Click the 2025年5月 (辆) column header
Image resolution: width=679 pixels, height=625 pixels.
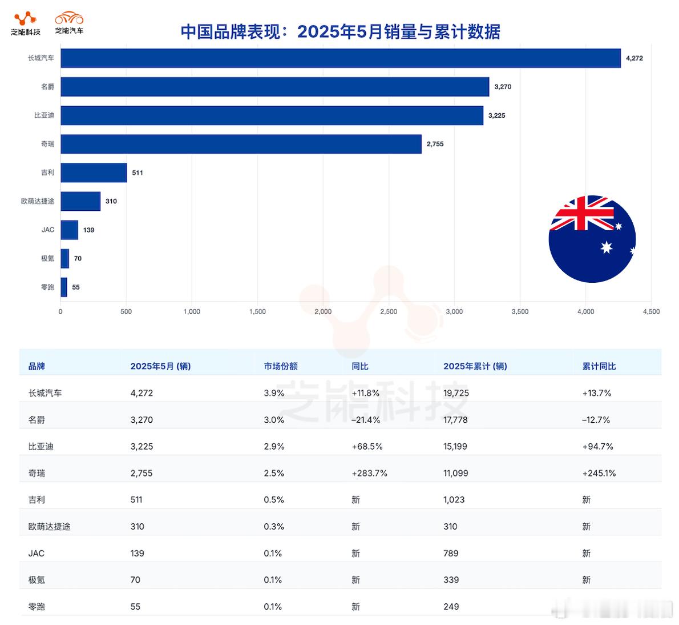click(x=161, y=366)
